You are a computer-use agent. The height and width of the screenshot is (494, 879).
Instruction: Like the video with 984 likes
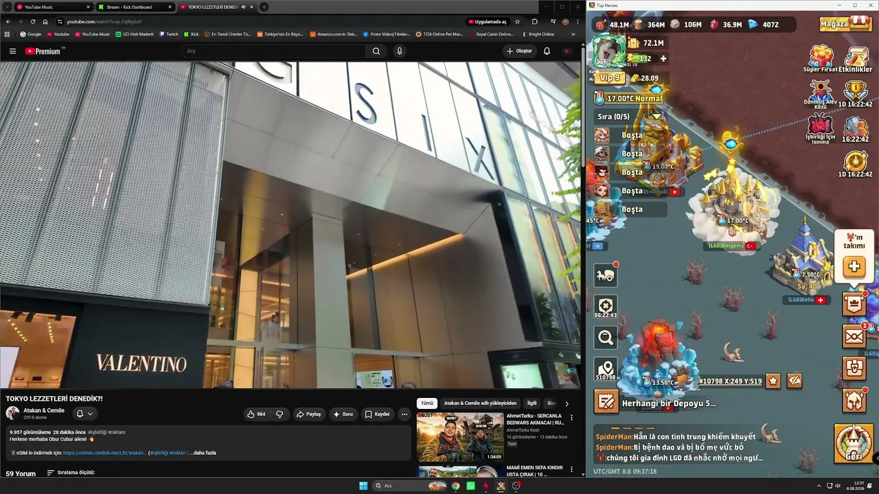click(256, 414)
